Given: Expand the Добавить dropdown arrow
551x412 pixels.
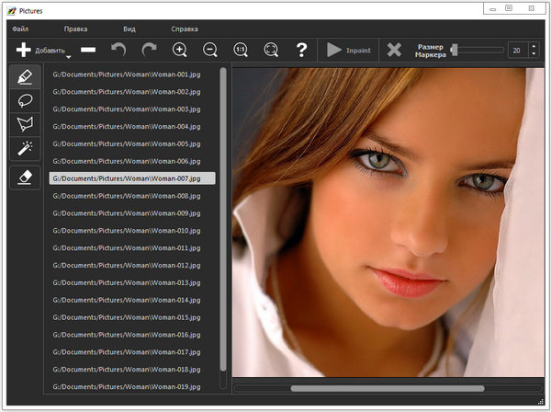Looking at the screenshot, I should pos(69,59).
